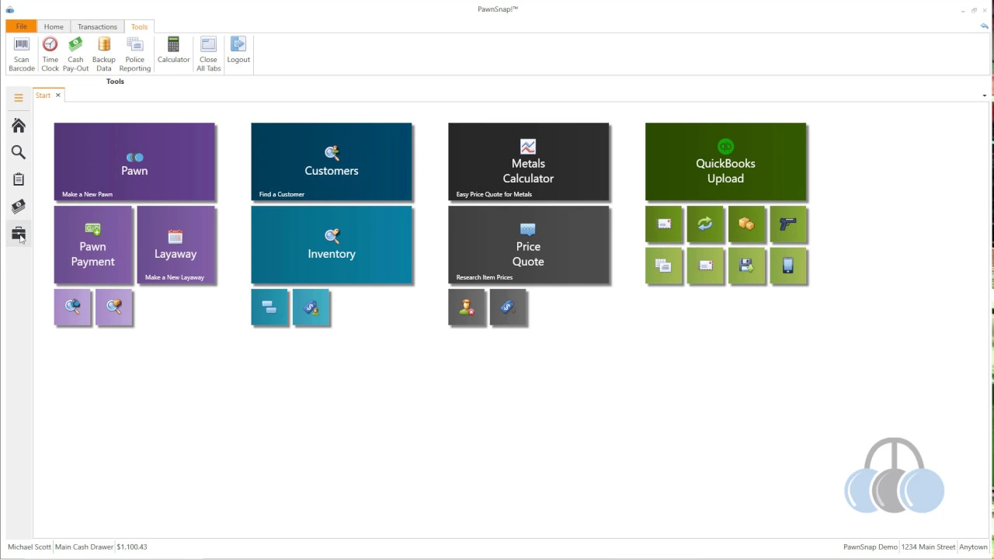Click the ribbon collapse arrow at top right
Viewport: 994px width, 559px height.
pyautogui.click(x=984, y=26)
